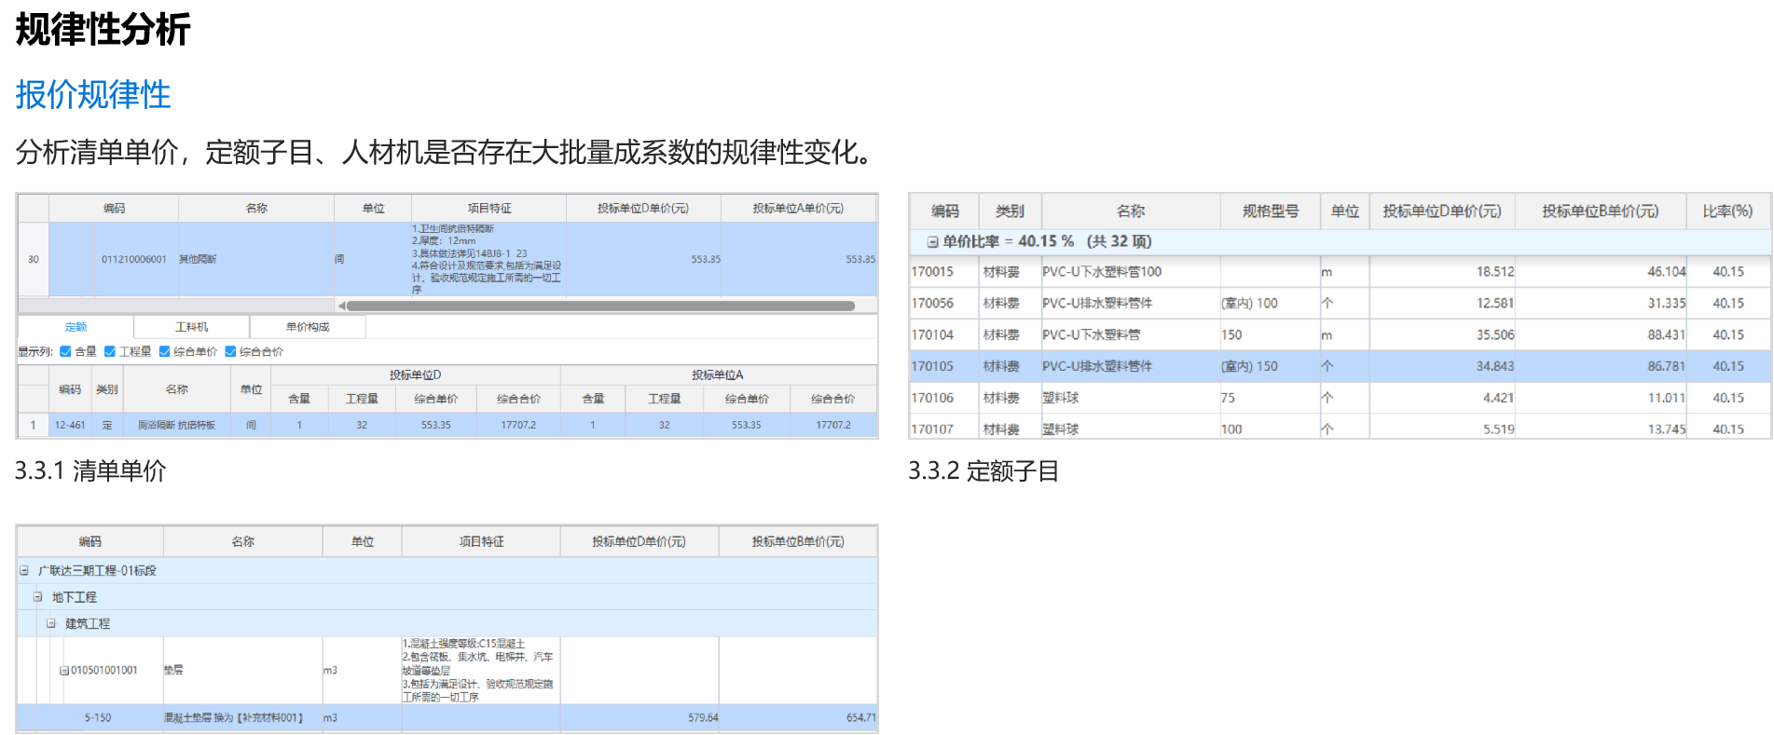The width and height of the screenshot is (1774, 735).
Task: Toggle the 综合合价 display column checkbox
Action: coord(230,351)
